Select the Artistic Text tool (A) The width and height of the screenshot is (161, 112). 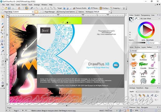coord(2,44)
